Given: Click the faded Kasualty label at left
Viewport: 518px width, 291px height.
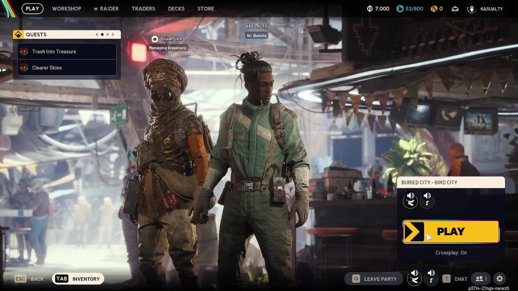Looking at the screenshot, I should (25, 109).
